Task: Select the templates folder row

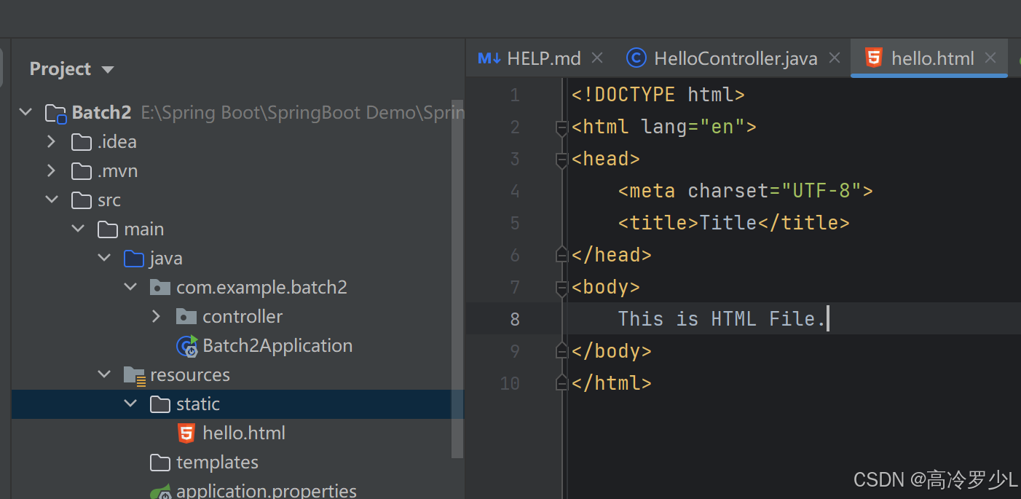Action: (237, 462)
